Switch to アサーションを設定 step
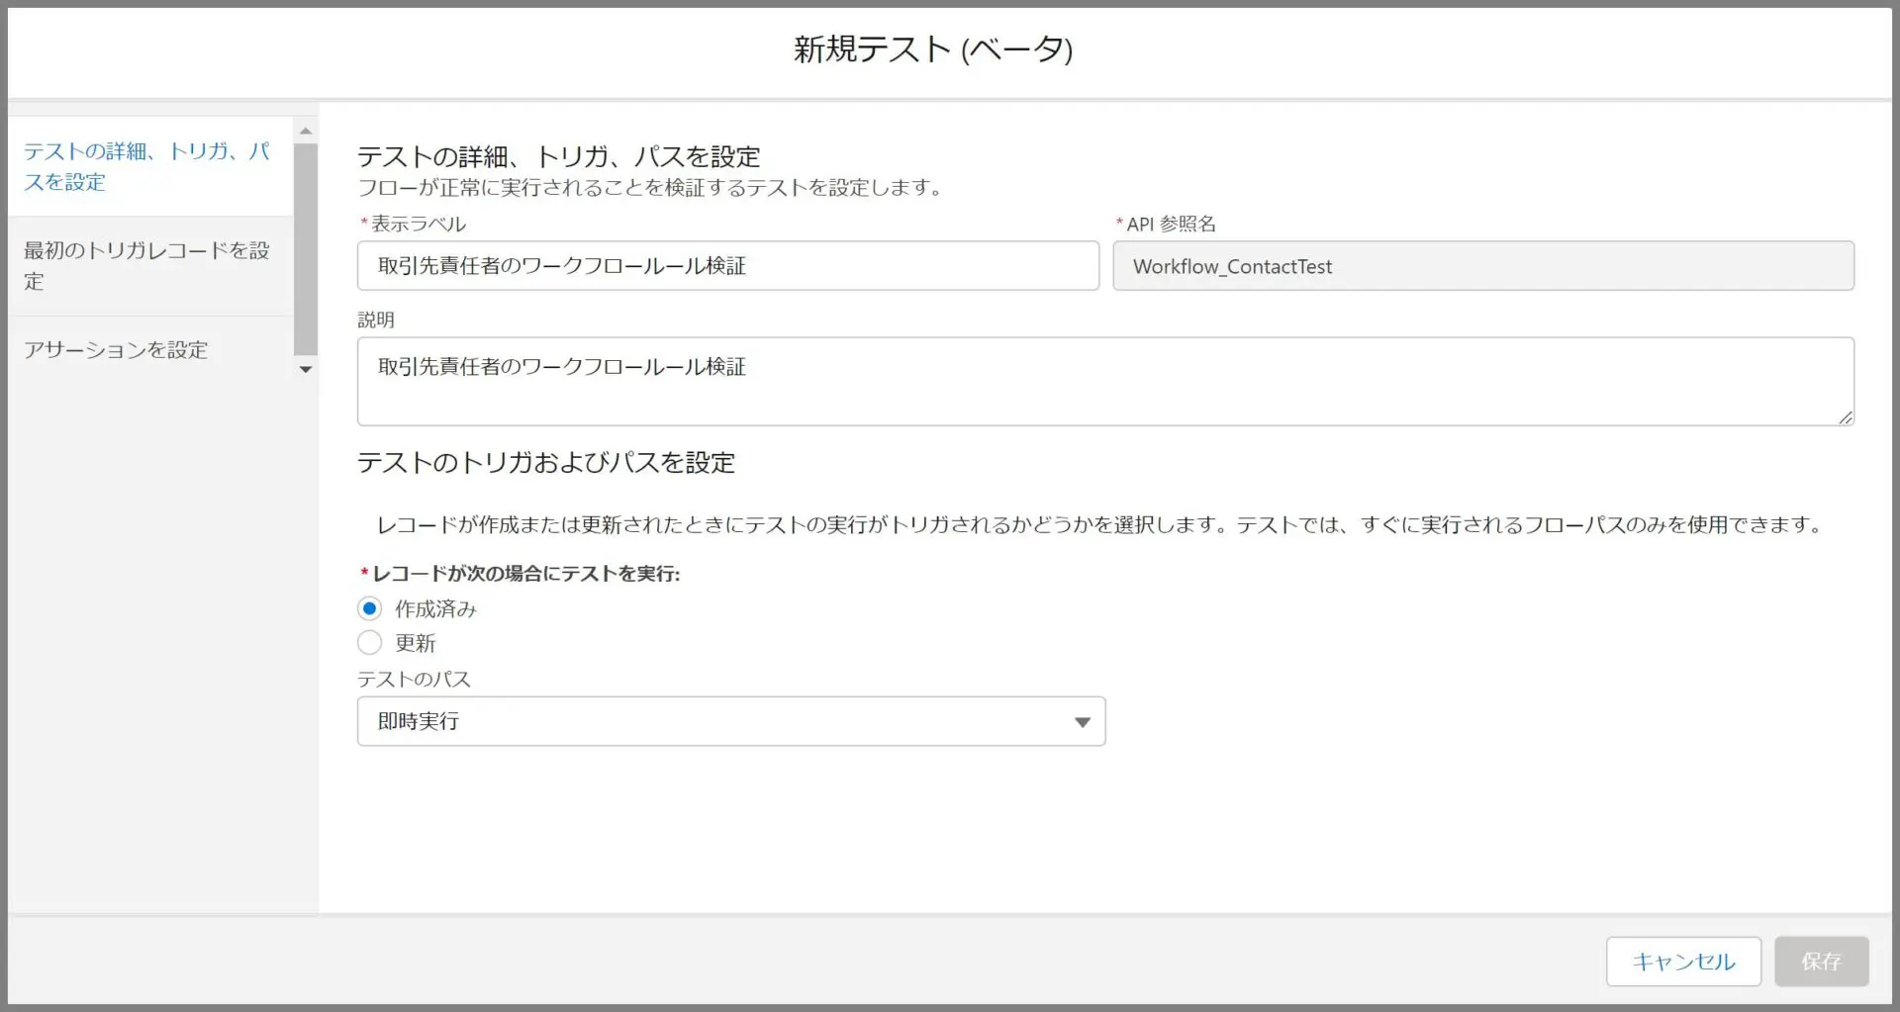Viewport: 1900px width, 1012px height. coord(116,350)
